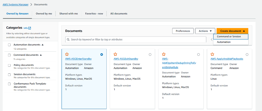262x111 pixels.
Task: Click Categories info link text
Action: tap(26, 28)
